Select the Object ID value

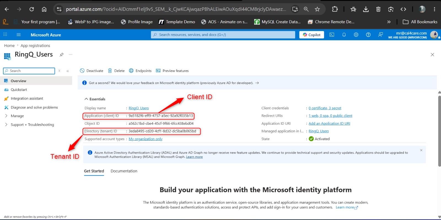(161, 124)
